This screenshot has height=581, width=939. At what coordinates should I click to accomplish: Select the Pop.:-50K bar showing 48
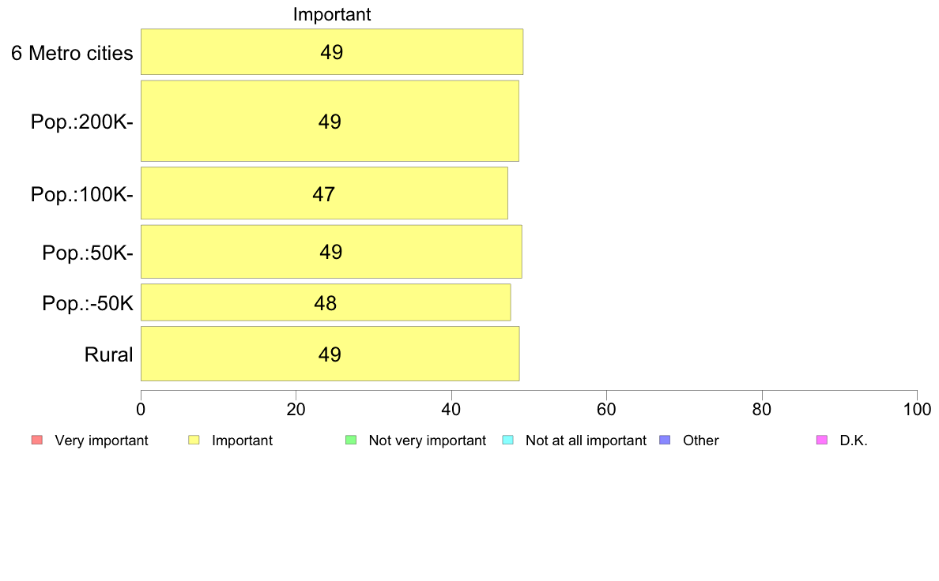tap(326, 303)
